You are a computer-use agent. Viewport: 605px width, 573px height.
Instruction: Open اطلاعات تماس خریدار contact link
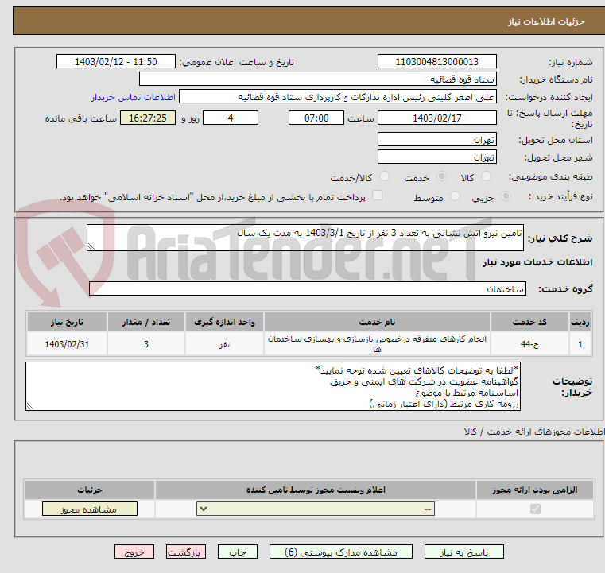pyautogui.click(x=133, y=97)
